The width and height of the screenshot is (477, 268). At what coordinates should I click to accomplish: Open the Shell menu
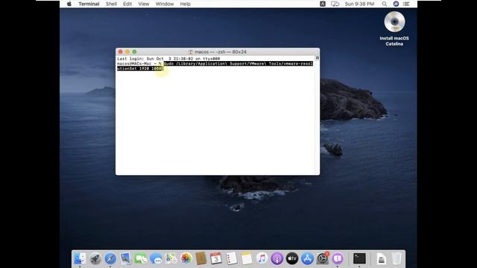(111, 4)
